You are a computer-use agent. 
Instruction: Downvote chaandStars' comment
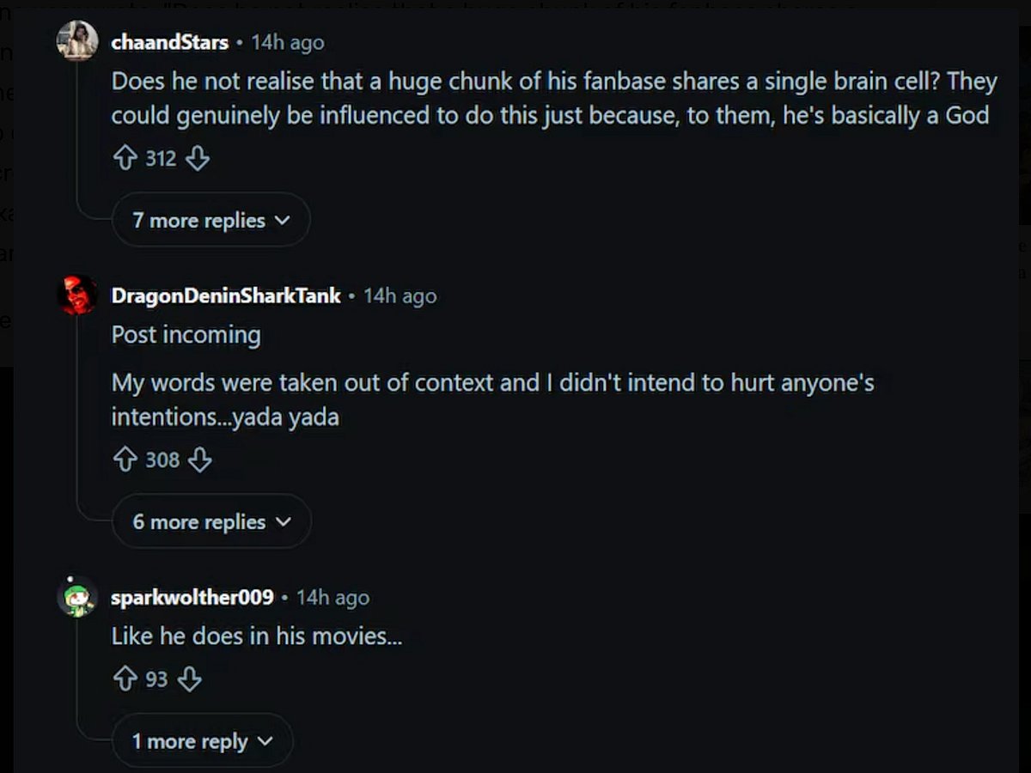coord(198,159)
